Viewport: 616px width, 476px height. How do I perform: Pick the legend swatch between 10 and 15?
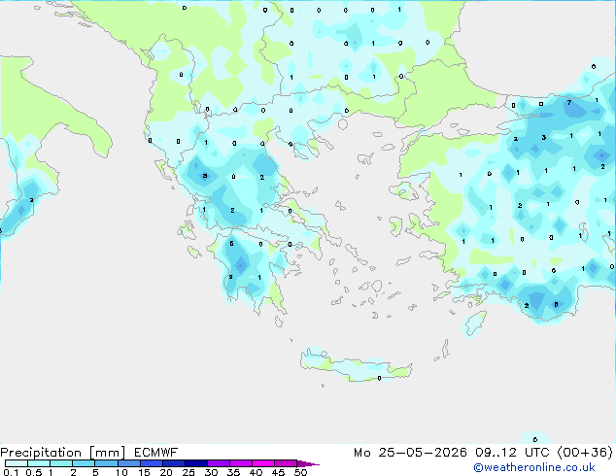(x=129, y=463)
